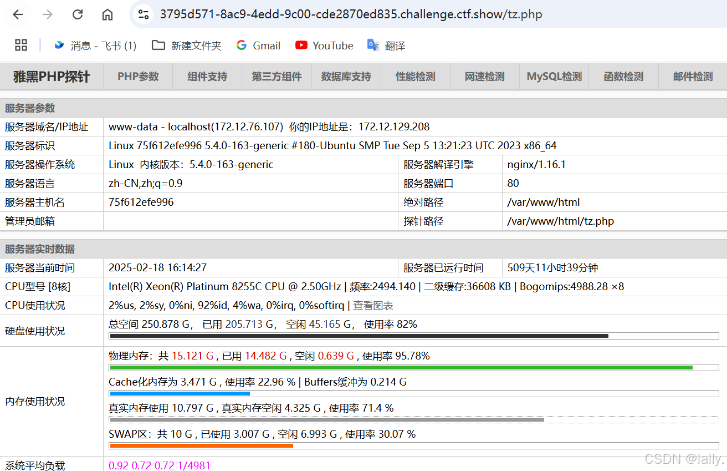This screenshot has width=727, height=471.
Task: Open the browser home page icon
Action: [107, 15]
